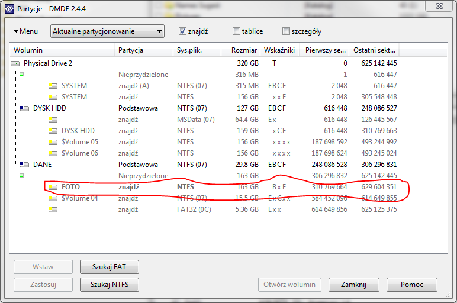This screenshot has width=457, height=303.
Task: Enable the tablice checkbox
Action: pos(236,31)
